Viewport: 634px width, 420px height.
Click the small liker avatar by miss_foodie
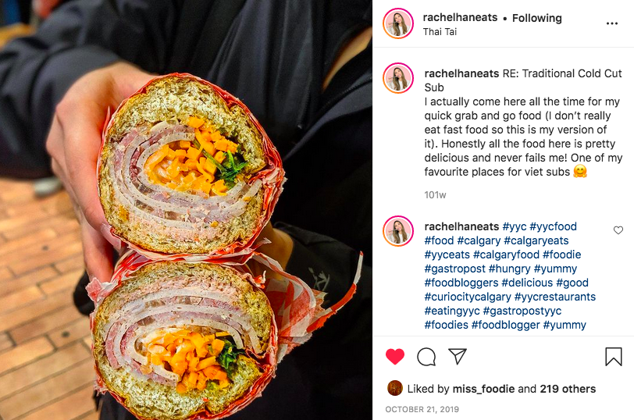point(394,388)
